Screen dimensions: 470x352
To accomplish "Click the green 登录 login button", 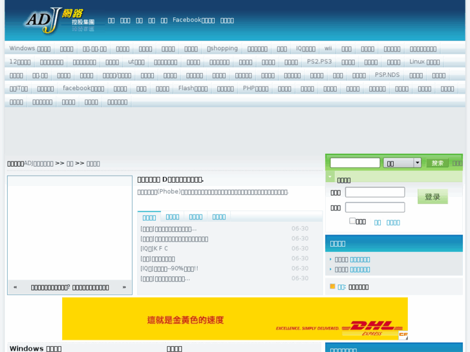I will point(433,196).
